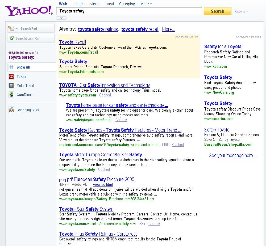Image resolution: width=266 pixels, height=246 pixels.
Task: Open the toyota safety recall suggestion
Action: coord(140,29)
